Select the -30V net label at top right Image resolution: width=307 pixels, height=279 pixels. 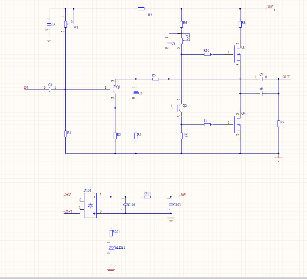click(x=269, y=7)
